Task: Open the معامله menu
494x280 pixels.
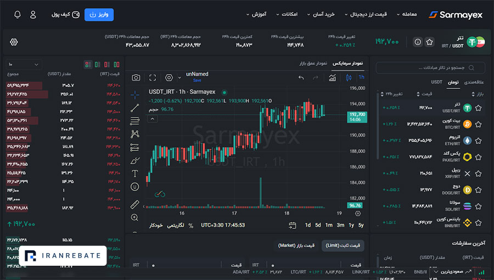Action: [407, 14]
